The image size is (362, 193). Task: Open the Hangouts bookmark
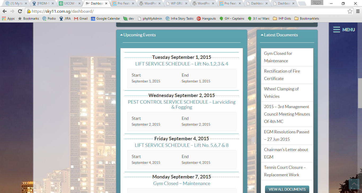pyautogui.click(x=206, y=19)
